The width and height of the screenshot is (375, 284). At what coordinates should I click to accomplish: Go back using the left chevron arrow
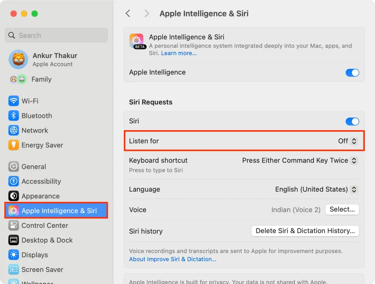pos(128,13)
